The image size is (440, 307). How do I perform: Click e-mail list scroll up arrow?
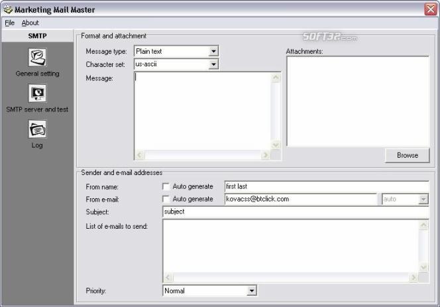(x=423, y=225)
